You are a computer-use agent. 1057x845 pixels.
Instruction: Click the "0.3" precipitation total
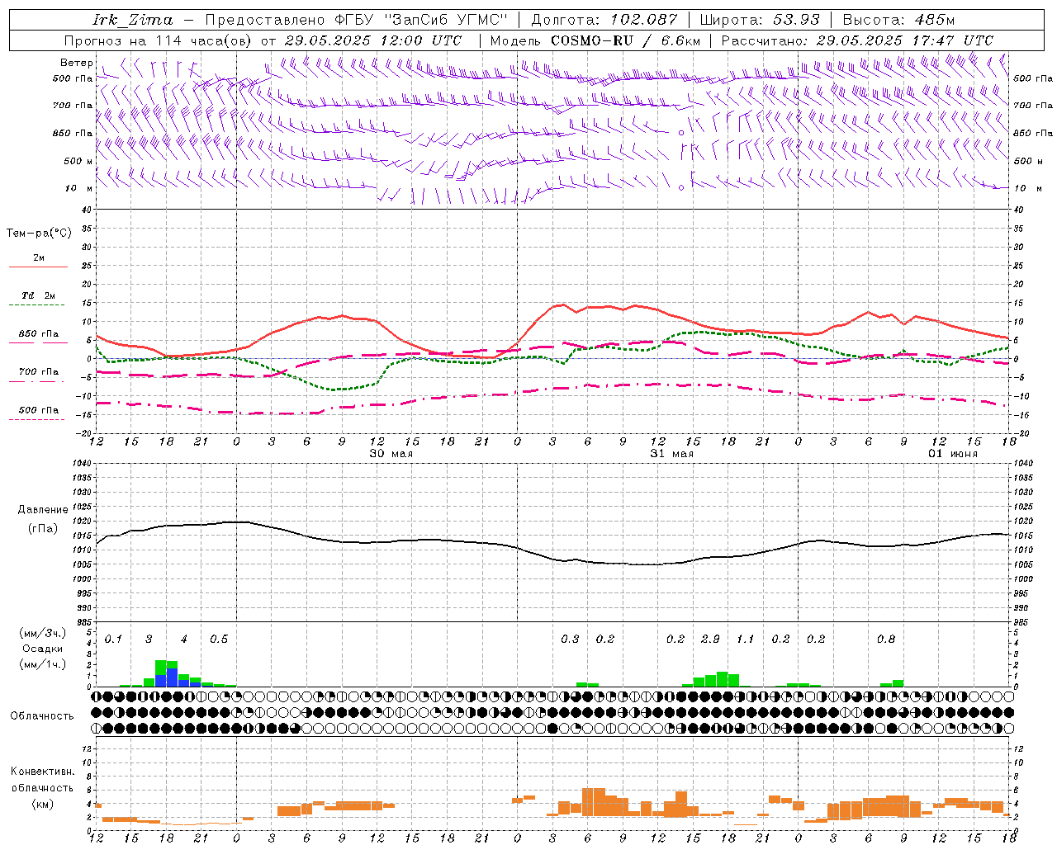tap(570, 639)
